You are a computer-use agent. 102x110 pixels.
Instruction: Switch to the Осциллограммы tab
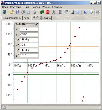coord(12,18)
